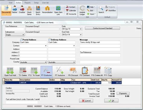Open the Reconciliation tool

click(47, 10)
